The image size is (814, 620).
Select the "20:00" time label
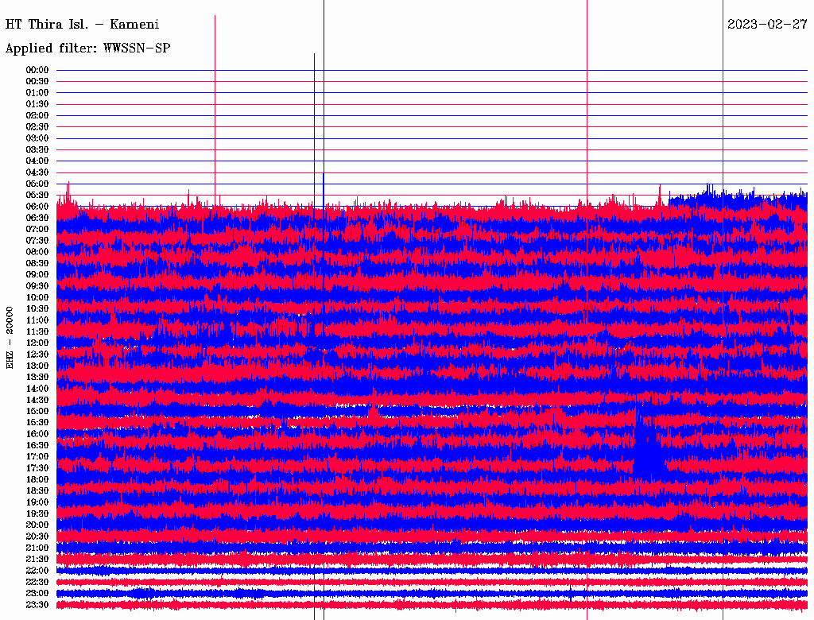point(37,525)
